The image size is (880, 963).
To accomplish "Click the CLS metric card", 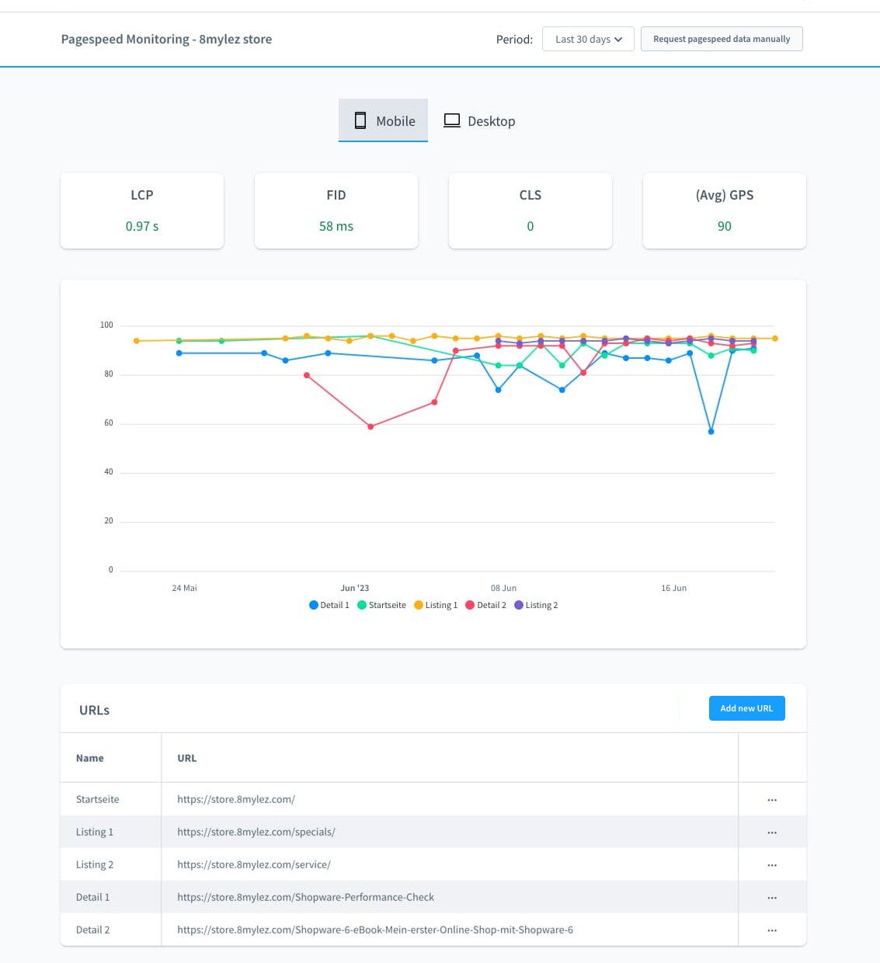I will 530,210.
